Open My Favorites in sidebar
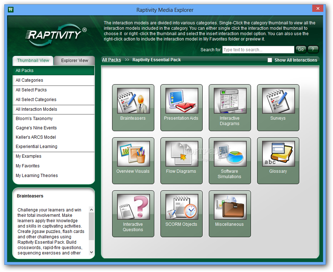The width and height of the screenshot is (333, 272). coord(53,166)
